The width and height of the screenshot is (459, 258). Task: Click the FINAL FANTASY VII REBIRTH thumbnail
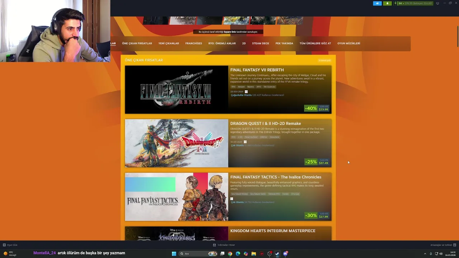[x=176, y=90]
